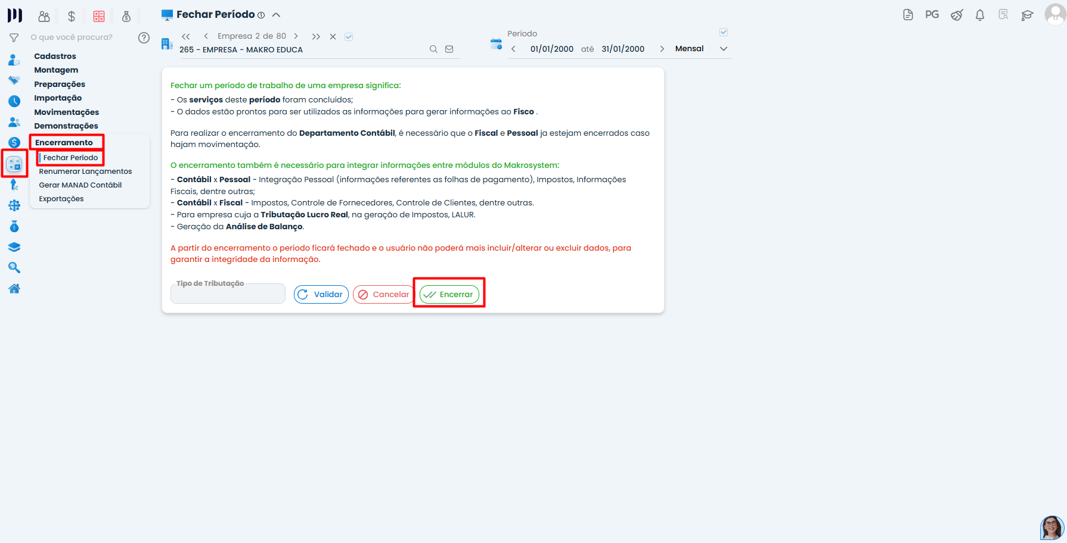Go to the previous company
This screenshot has height=543, width=1067.
[206, 36]
